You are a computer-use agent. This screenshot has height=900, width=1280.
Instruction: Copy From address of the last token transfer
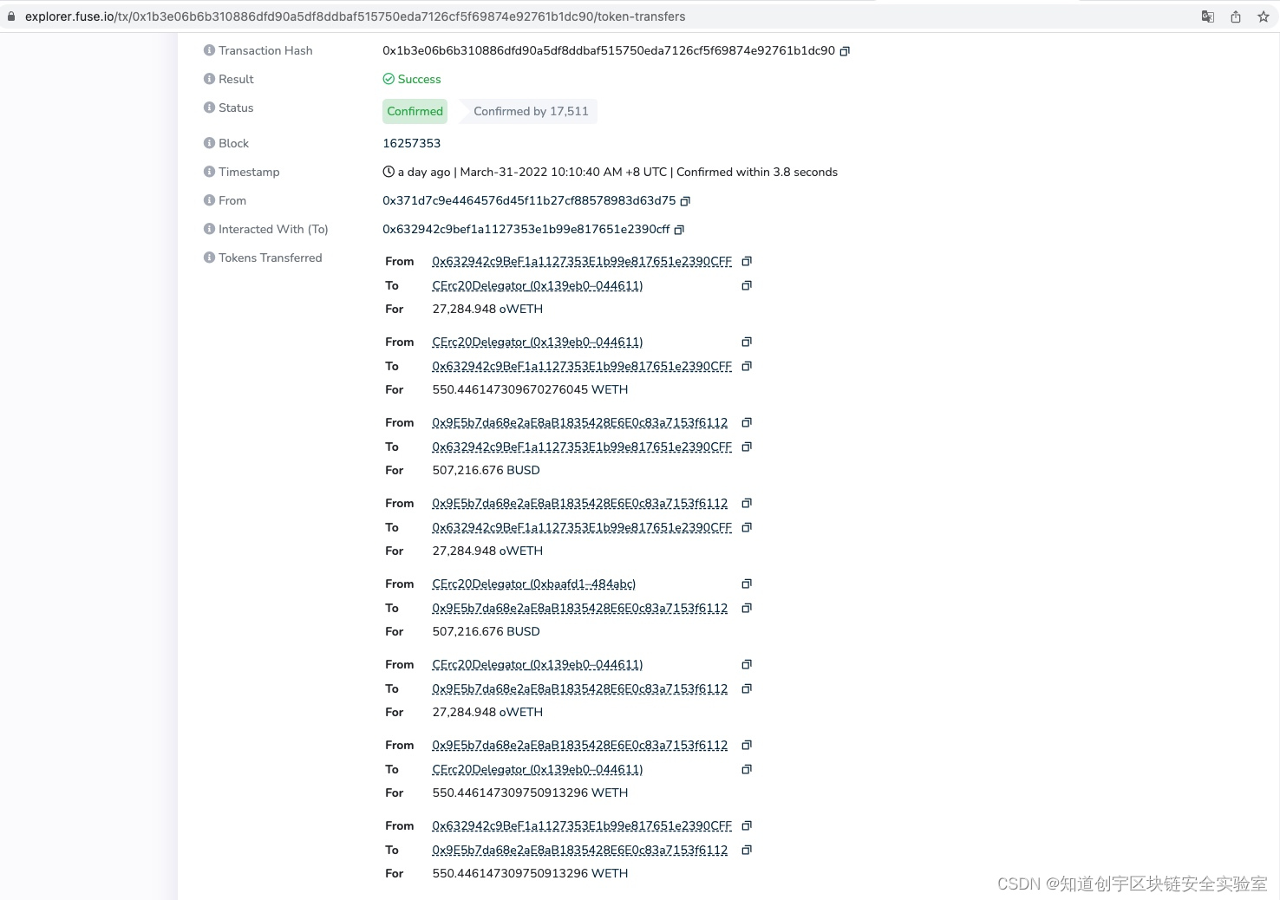coord(747,825)
